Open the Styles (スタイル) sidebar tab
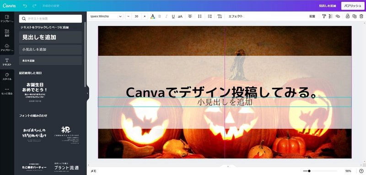The image size is (366, 175). 7,76
